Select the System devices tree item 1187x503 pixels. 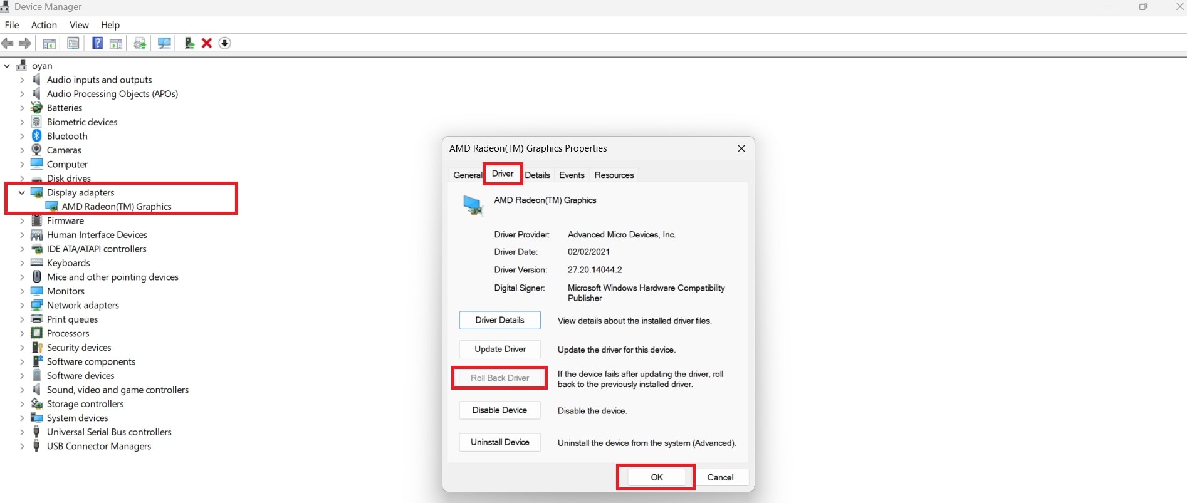78,418
